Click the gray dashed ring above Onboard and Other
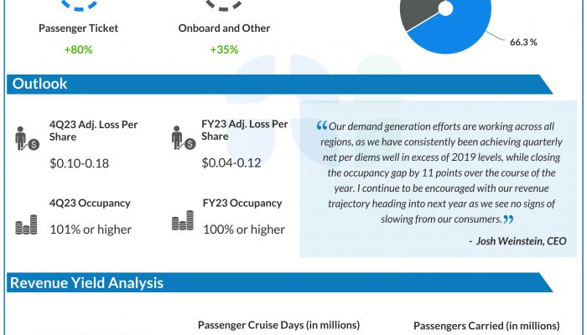587x335 pixels. click(224, 5)
